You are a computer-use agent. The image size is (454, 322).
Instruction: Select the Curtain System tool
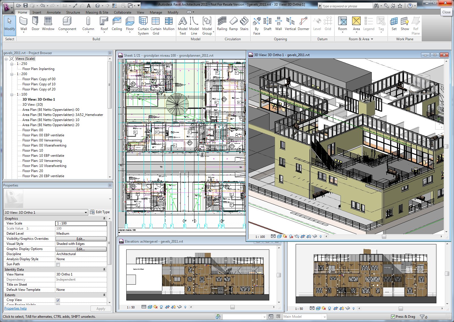143,26
